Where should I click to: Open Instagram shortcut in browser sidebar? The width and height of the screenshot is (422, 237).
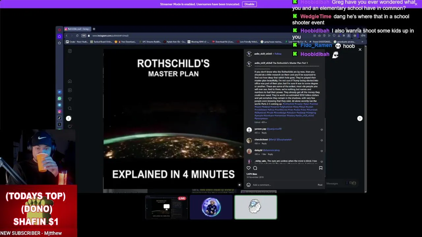(59, 112)
